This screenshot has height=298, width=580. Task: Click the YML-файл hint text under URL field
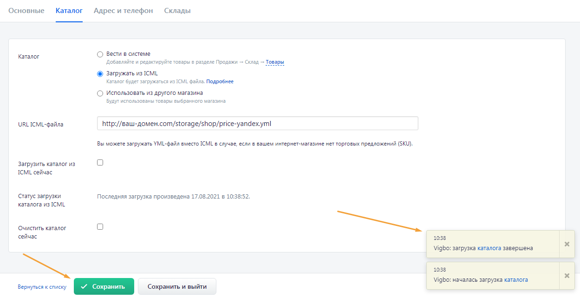pyautogui.click(x=255, y=144)
